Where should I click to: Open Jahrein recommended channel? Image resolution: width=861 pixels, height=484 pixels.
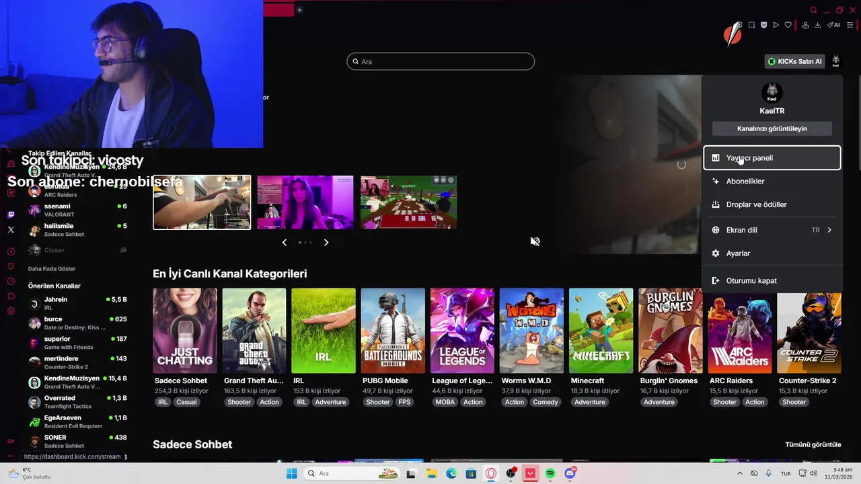pos(77,303)
